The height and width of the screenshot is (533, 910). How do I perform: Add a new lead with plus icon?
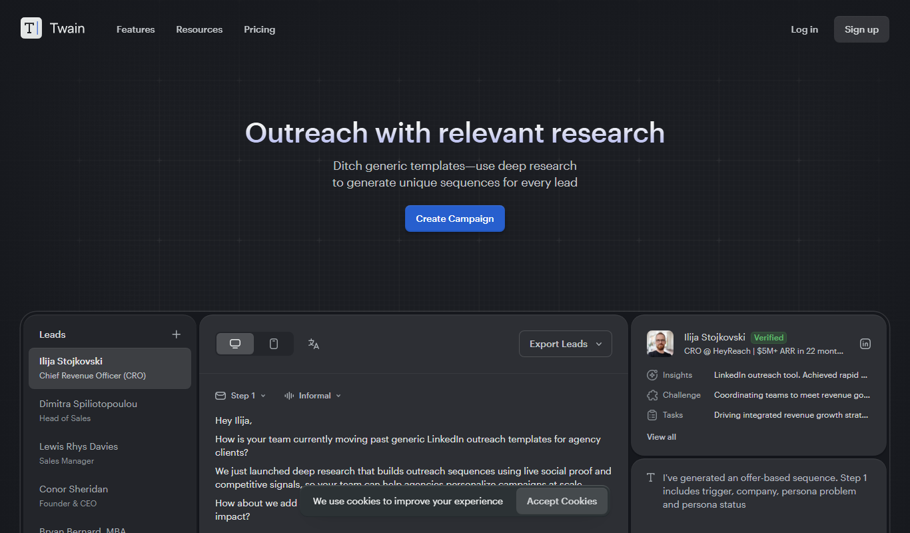coord(176,334)
